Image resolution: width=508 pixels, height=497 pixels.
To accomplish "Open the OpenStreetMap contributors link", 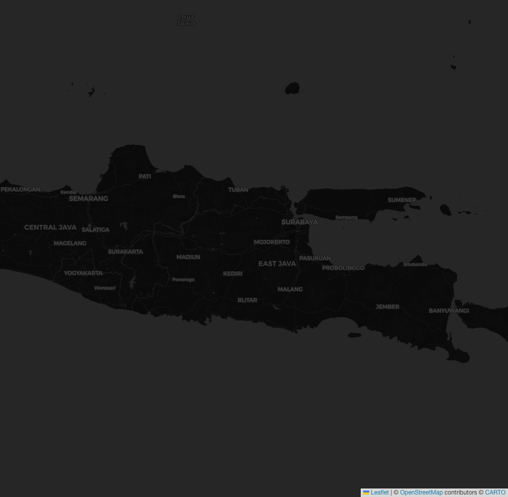I will coord(421,492).
